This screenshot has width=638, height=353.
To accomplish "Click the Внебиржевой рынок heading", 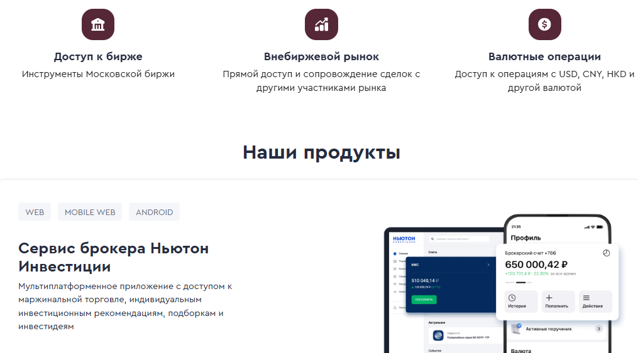I will coord(321,56).
